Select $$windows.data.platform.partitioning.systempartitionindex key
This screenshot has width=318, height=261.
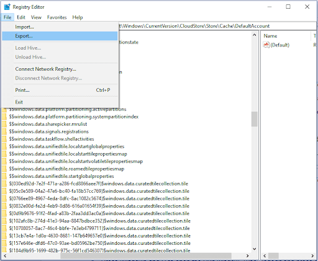coord(74,117)
